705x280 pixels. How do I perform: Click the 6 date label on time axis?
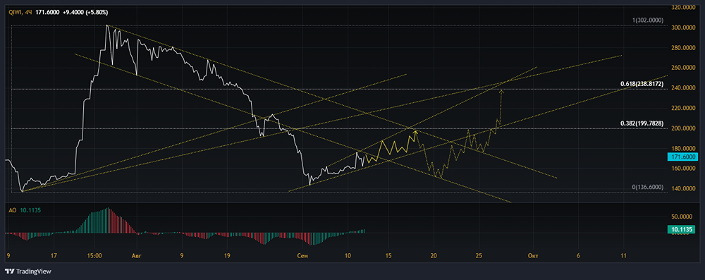[578, 256]
